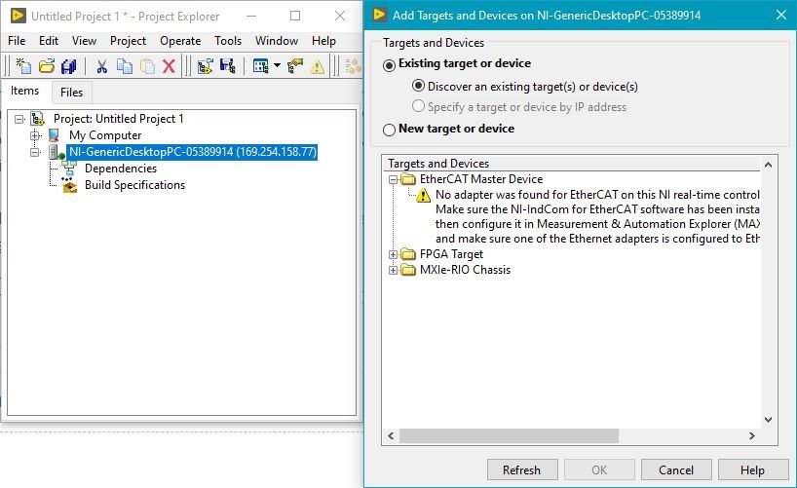Select the Build Specifications tree item label
This screenshot has width=797, height=488.
point(134,185)
